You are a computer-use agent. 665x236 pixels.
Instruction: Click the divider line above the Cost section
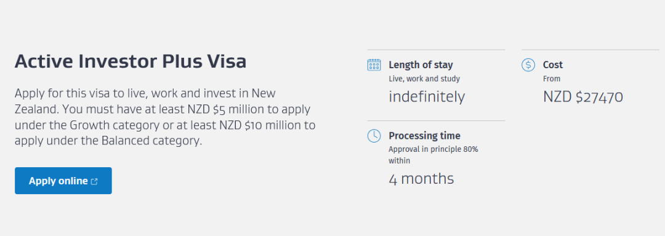point(590,50)
